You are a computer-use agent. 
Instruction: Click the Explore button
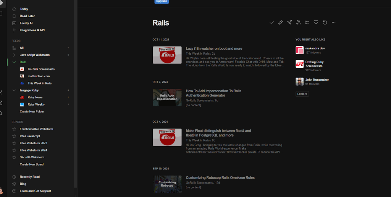(302, 94)
